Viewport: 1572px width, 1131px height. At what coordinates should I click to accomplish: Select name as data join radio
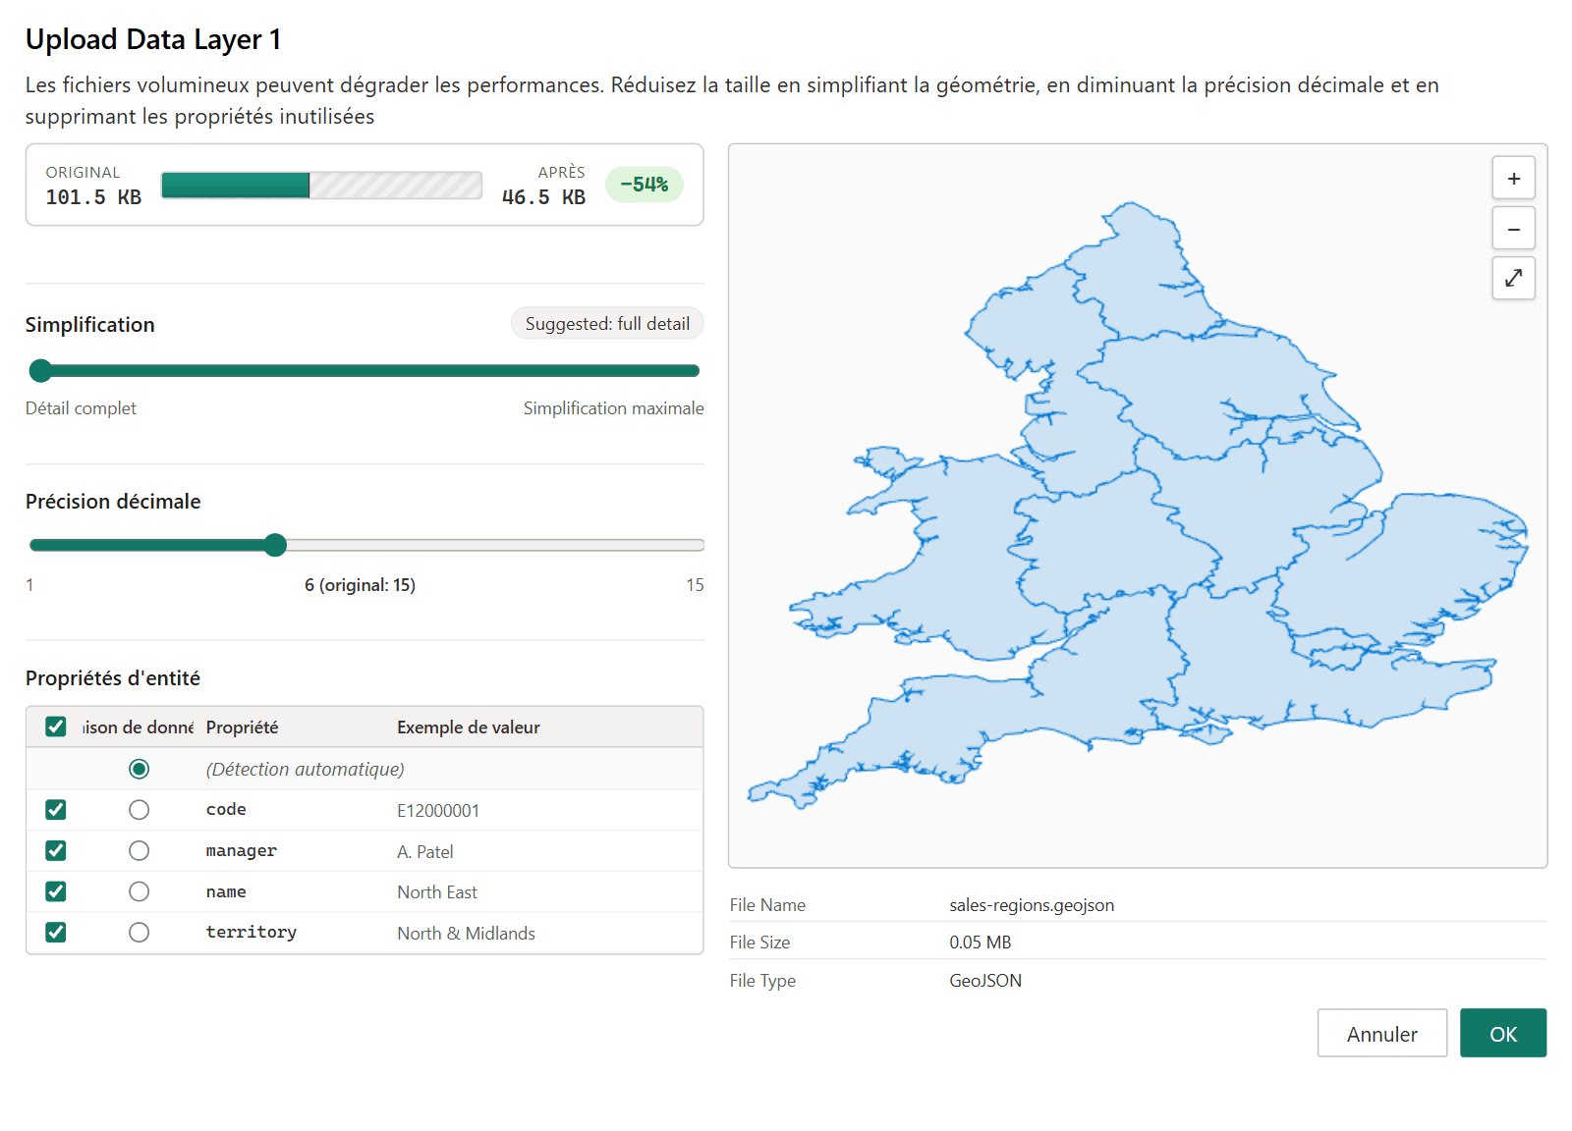[x=140, y=891]
